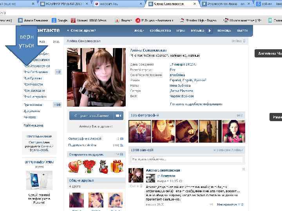This screenshot has width=282, height=211.
Task: Open Мои Закладки in left sidebar
Action: (34, 91)
